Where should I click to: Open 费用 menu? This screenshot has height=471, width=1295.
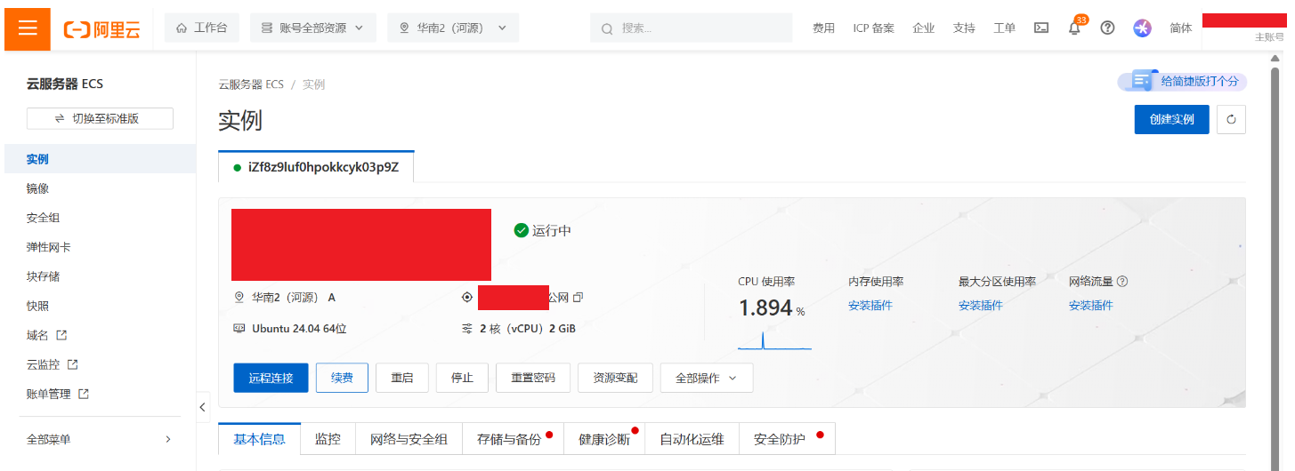[x=823, y=28]
